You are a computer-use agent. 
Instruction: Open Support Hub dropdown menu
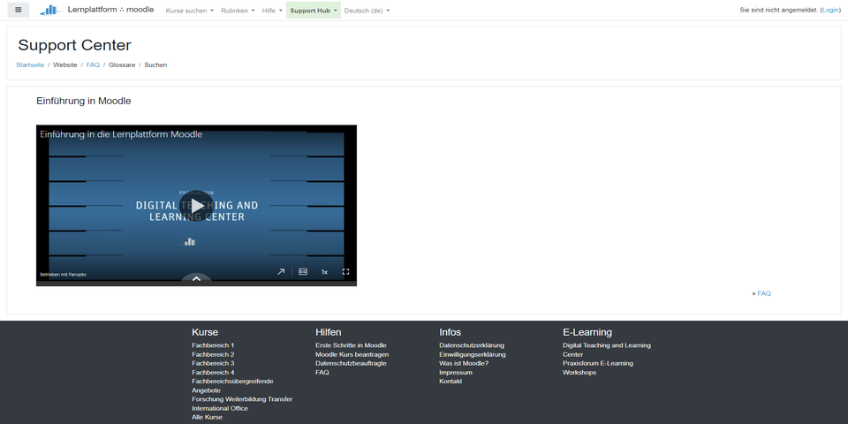313,11
